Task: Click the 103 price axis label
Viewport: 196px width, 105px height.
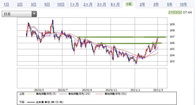Action: tap(172, 61)
